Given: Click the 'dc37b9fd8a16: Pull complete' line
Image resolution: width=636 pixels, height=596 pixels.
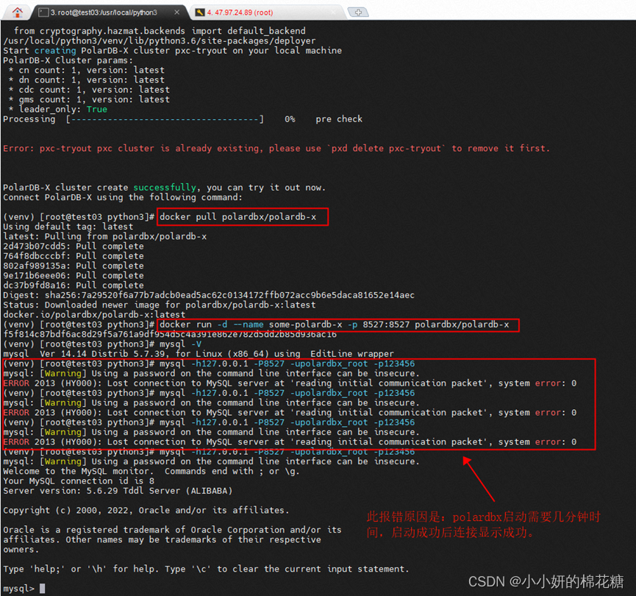Looking at the screenshot, I should [x=74, y=285].
